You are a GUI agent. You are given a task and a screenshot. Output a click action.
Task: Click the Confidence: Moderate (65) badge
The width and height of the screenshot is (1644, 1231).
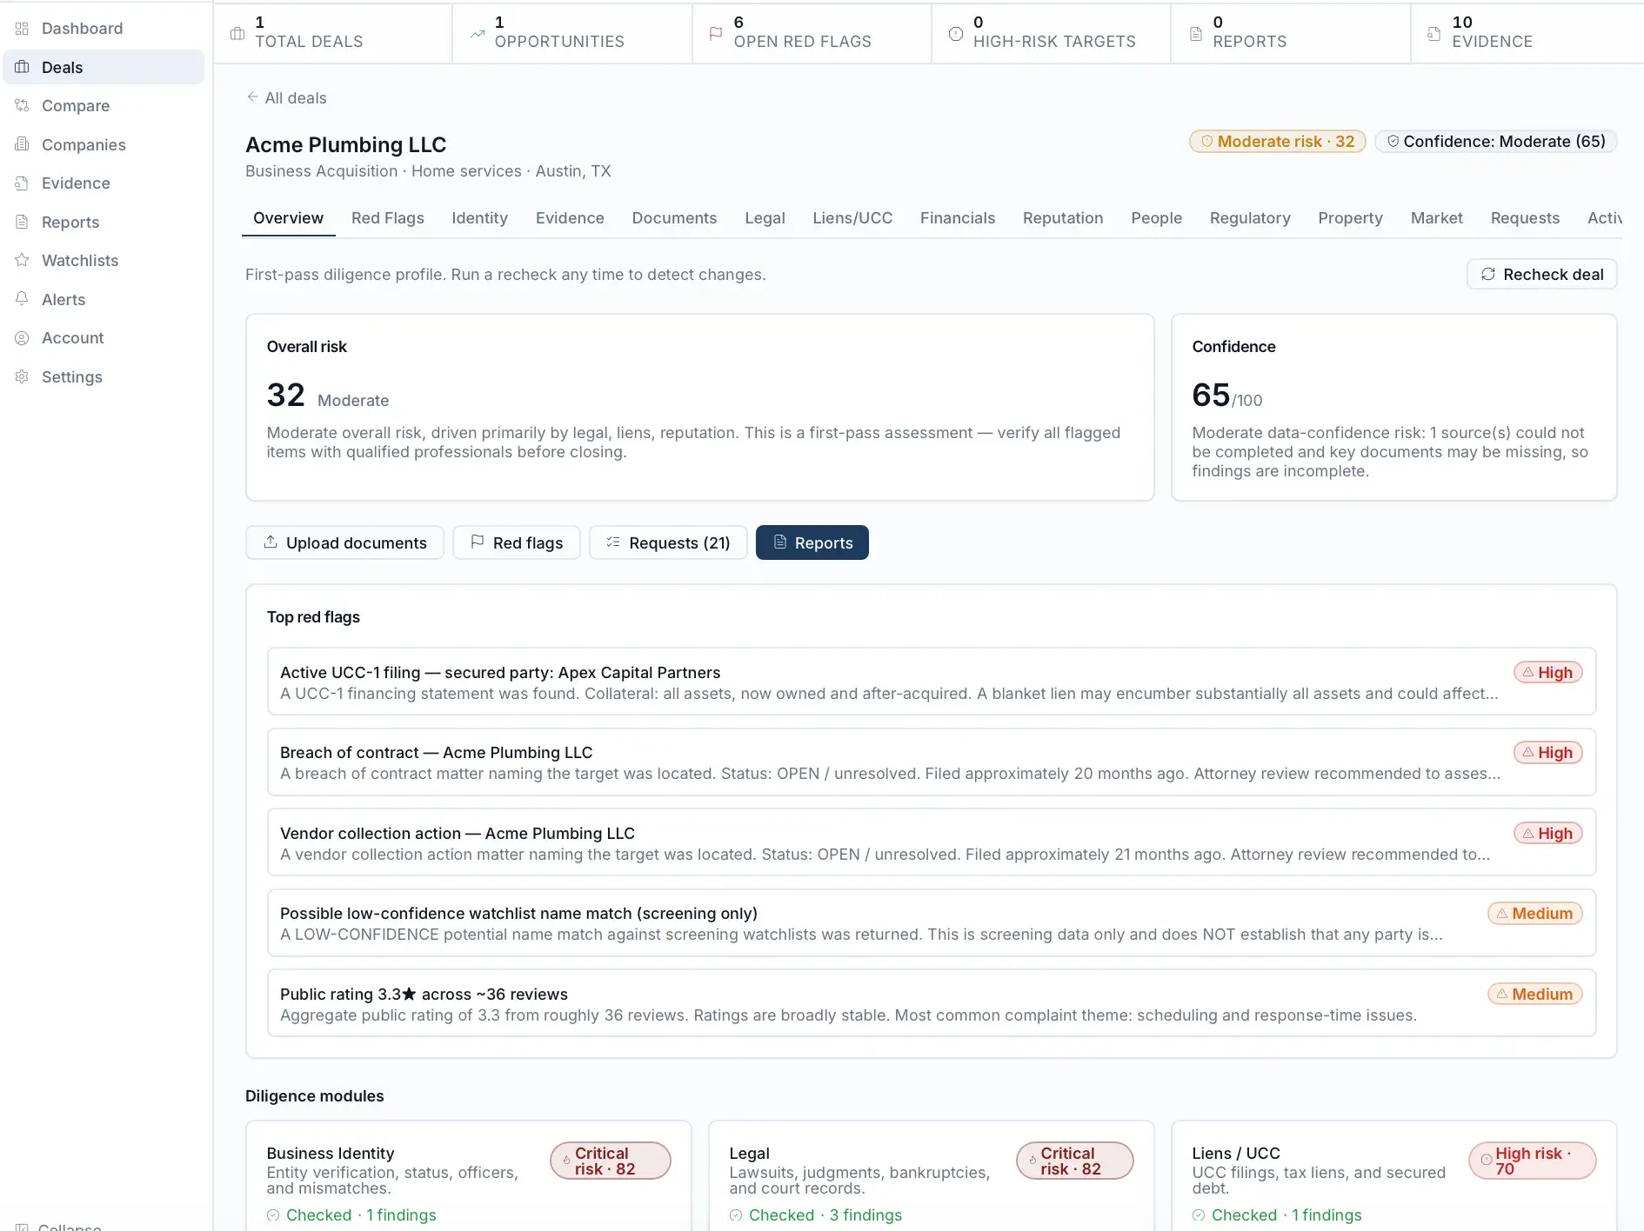pos(1495,141)
